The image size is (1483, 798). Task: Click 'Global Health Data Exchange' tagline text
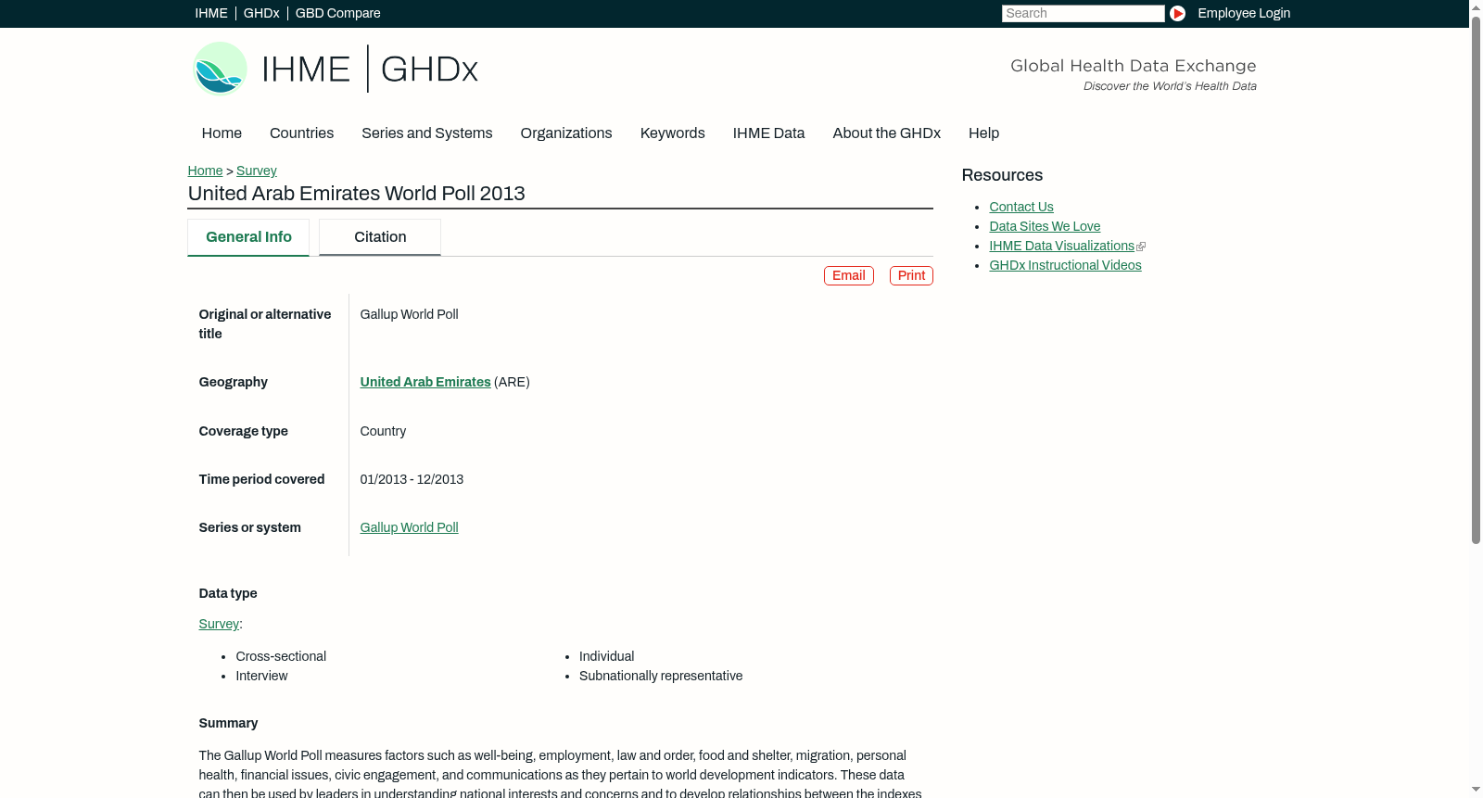(1133, 66)
